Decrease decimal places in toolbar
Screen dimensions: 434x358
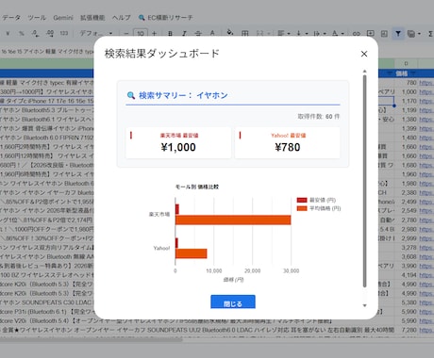tap(36, 33)
